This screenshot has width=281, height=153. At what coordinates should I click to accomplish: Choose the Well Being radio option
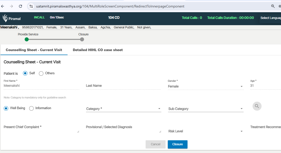point(6,108)
